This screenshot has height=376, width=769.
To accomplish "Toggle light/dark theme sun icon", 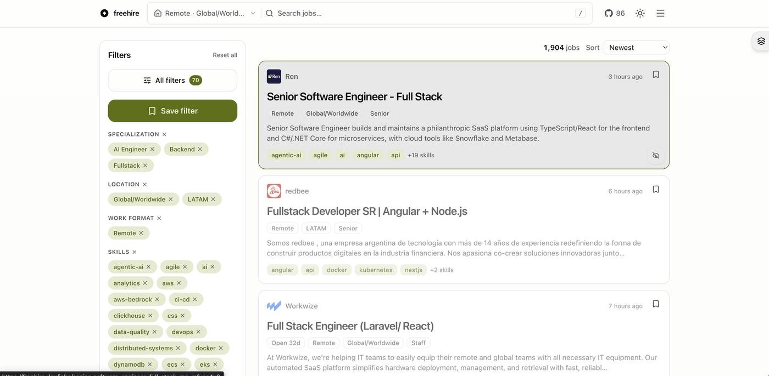I will click(640, 13).
